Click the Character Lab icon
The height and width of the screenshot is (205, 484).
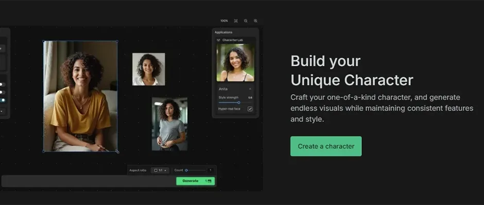point(218,40)
